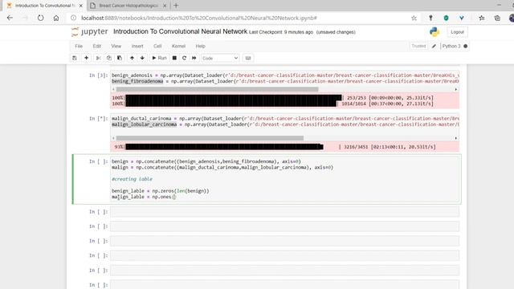Open a new browser tab
Viewport: 514px width, 289px height.
coord(176,6)
